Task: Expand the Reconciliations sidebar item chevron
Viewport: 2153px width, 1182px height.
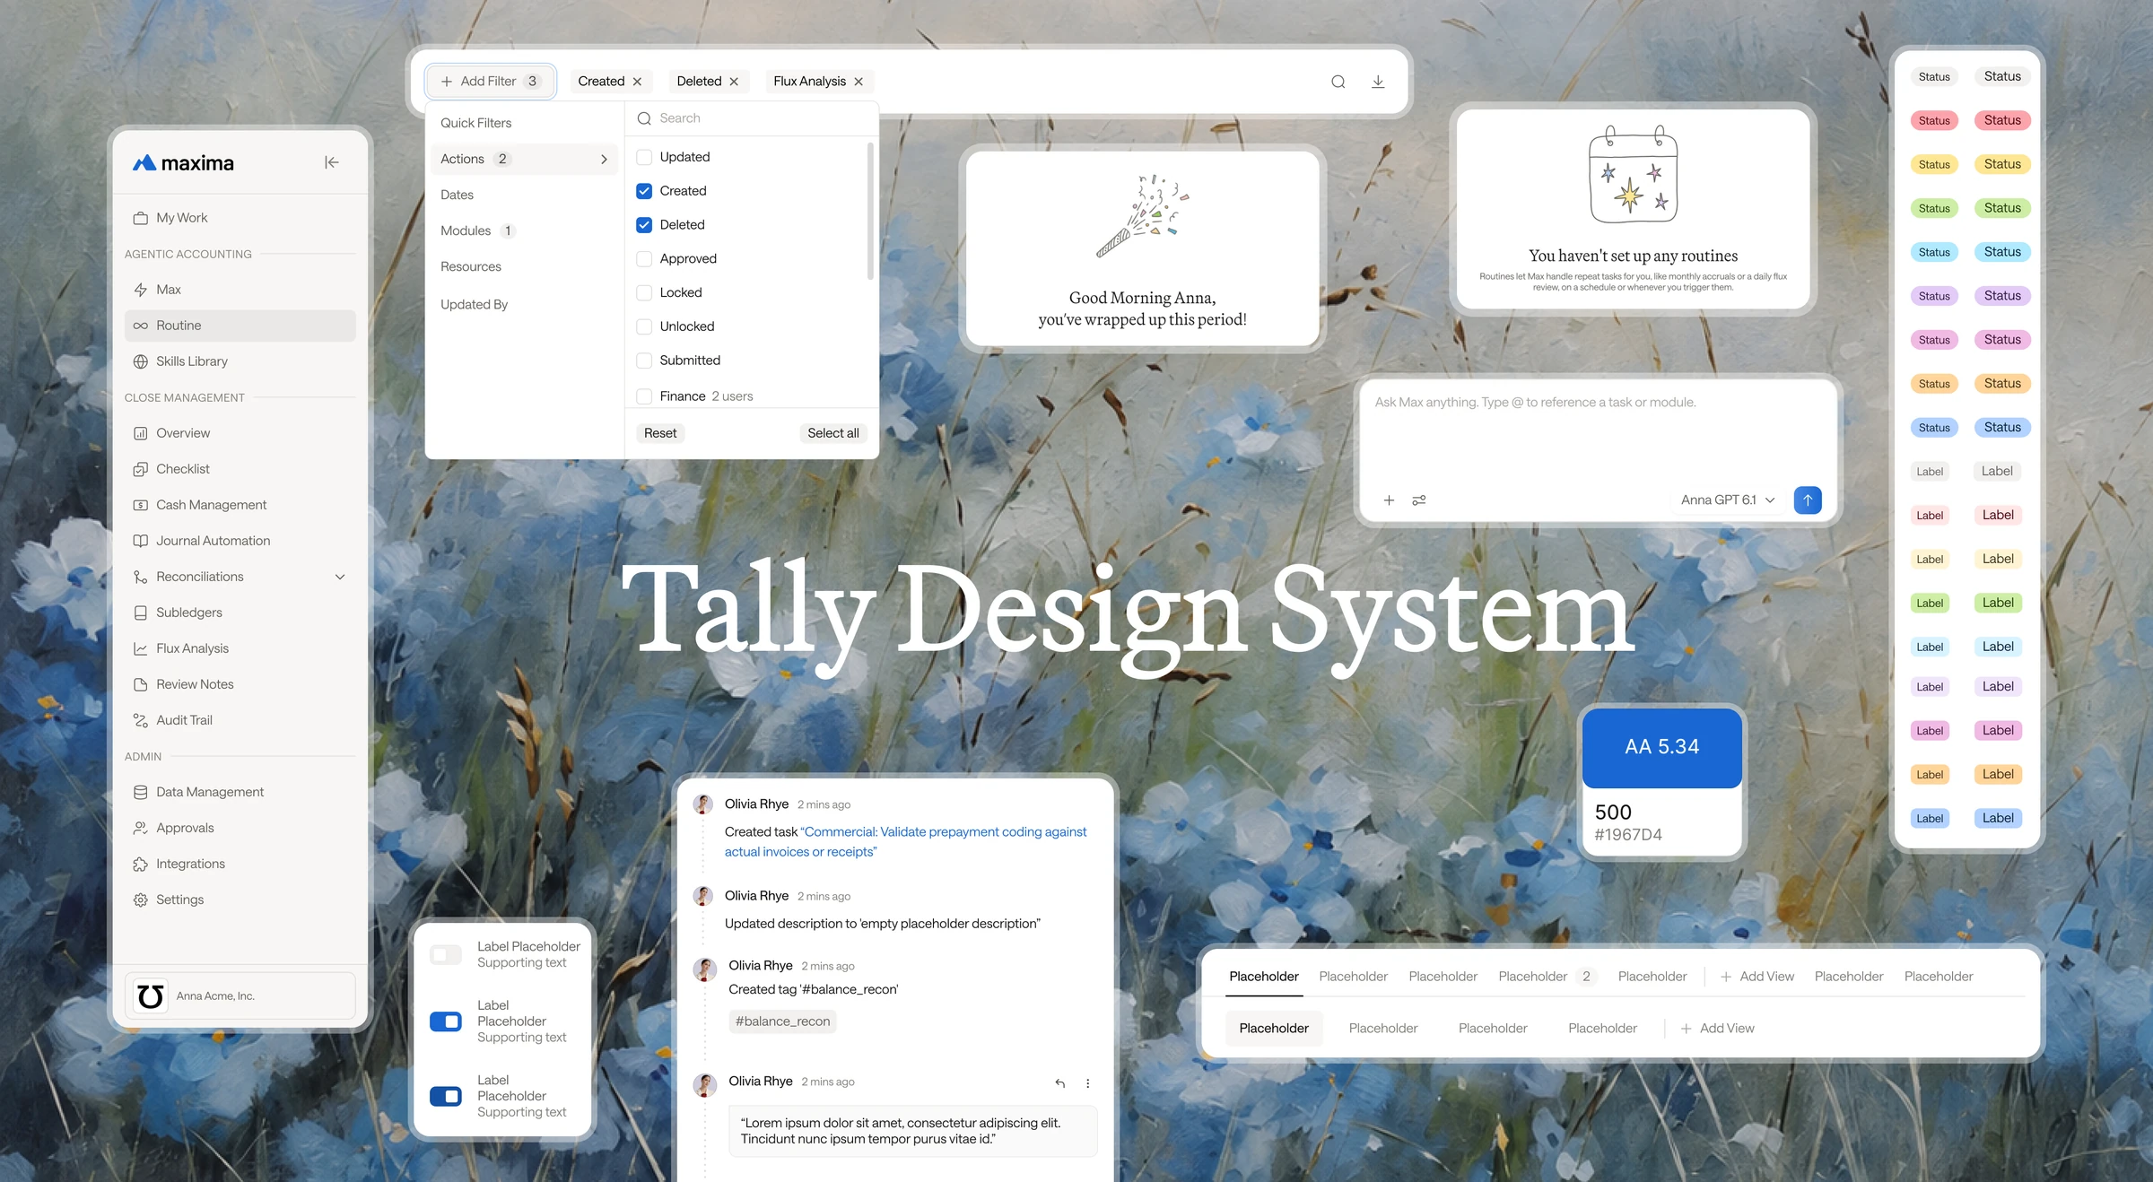Action: (x=340, y=577)
